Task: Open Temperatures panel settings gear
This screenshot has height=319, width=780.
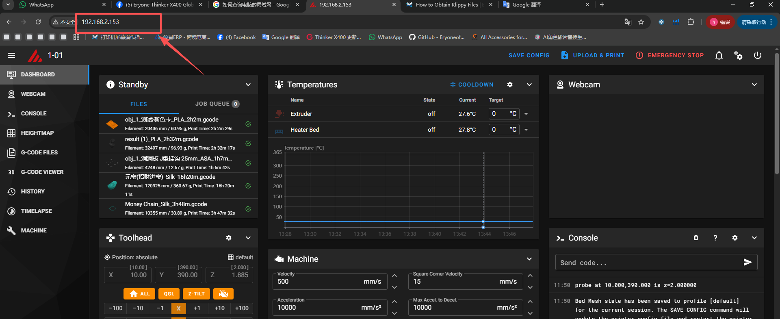Action: tap(509, 85)
